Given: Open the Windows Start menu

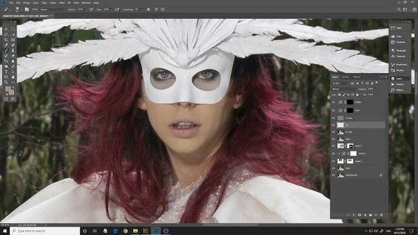Looking at the screenshot, I should [x=5, y=230].
